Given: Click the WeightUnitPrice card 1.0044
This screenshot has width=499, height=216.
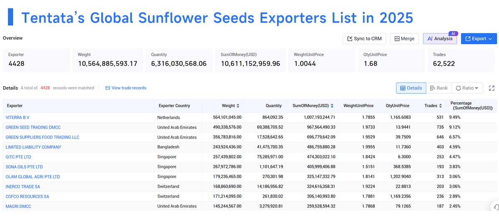Looking at the screenshot, I should (322, 60).
